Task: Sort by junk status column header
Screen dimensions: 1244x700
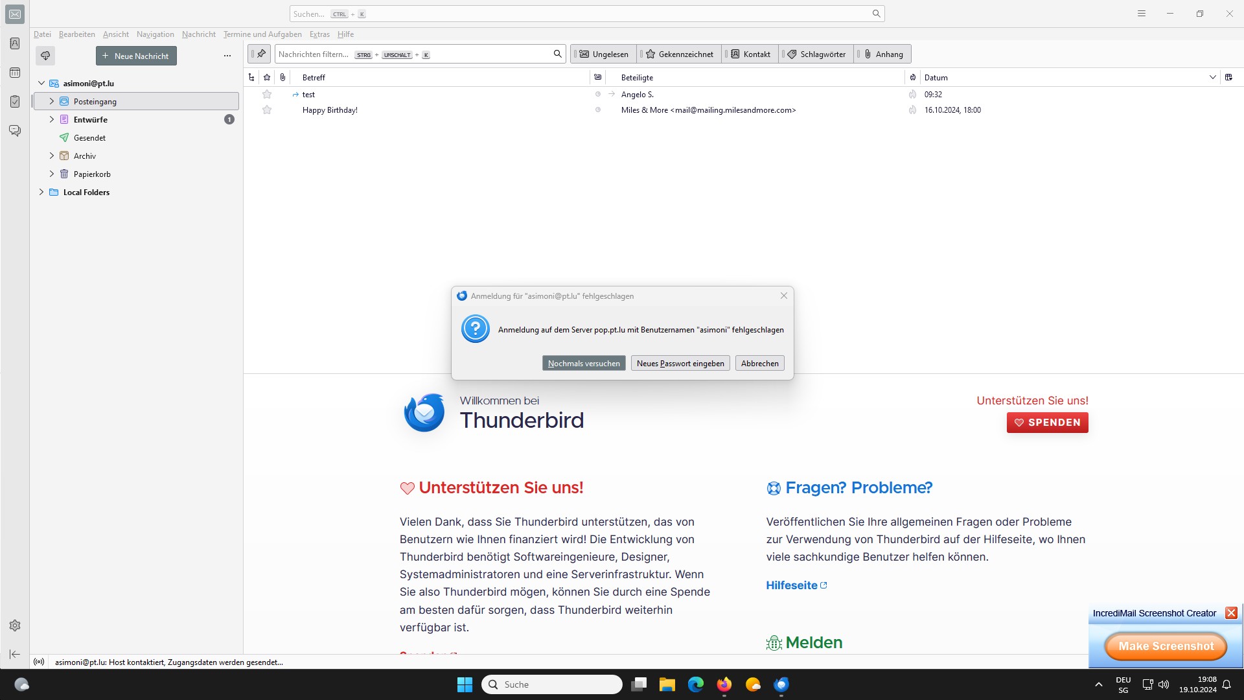Action: (x=913, y=77)
